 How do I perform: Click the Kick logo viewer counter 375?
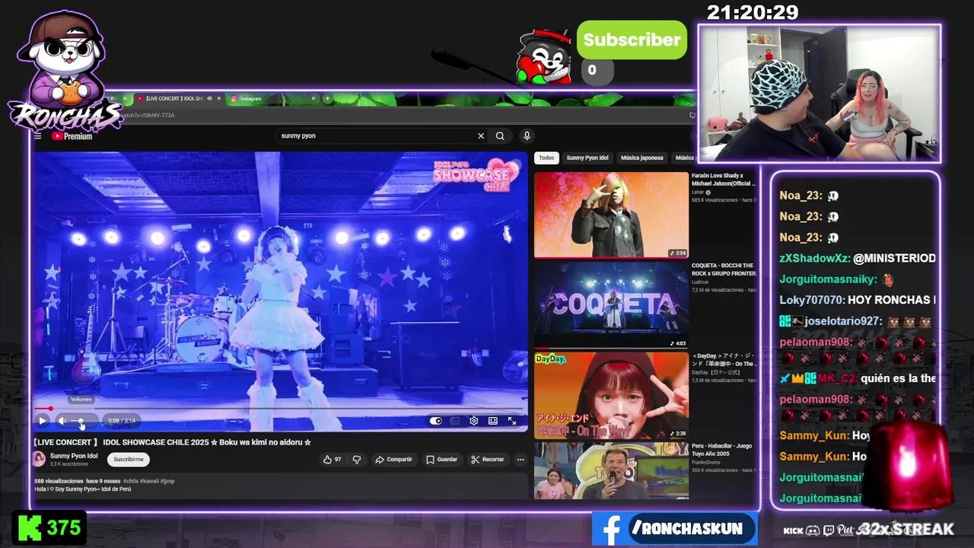[50, 528]
